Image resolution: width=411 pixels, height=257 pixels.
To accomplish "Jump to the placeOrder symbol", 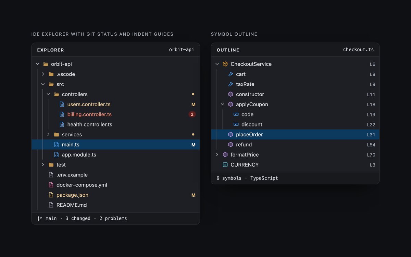I will point(295,135).
